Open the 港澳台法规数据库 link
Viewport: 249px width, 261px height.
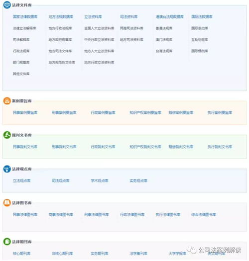[169, 16]
